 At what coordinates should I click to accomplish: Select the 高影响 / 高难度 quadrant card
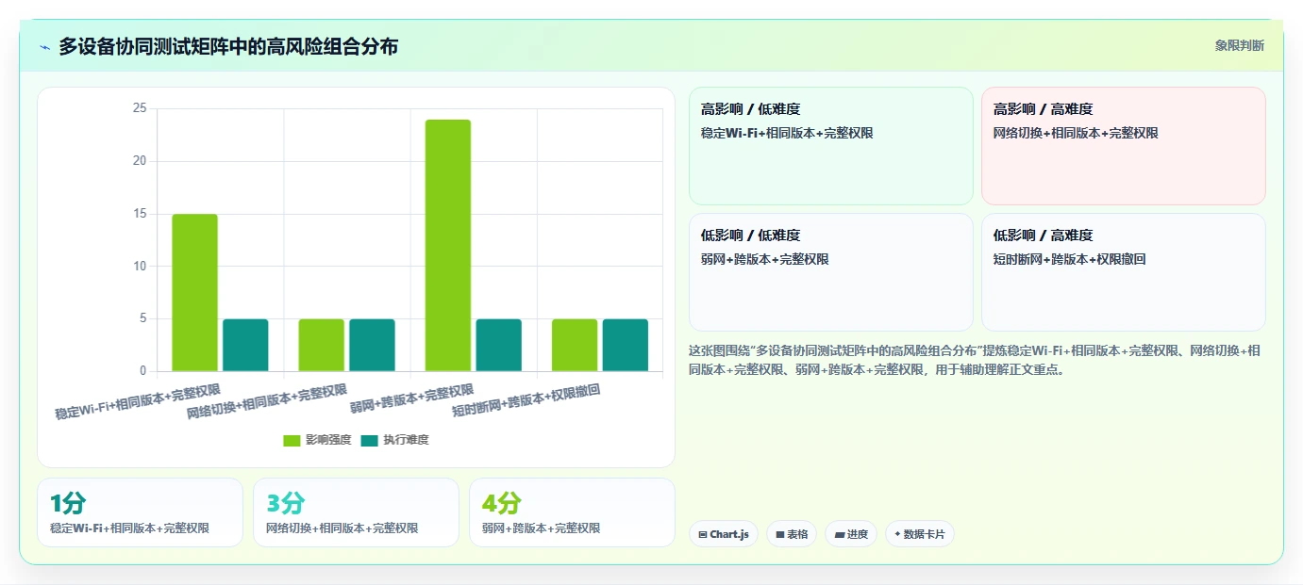click(1124, 146)
